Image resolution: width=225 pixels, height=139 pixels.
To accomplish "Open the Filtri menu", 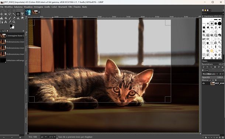I will pyautogui.click(x=70, y=7).
